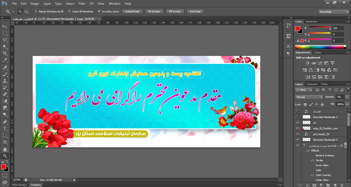Screen dimensions: 351x187
Task: Switch to the Channels tab
Action: pyautogui.click(x=312, y=84)
